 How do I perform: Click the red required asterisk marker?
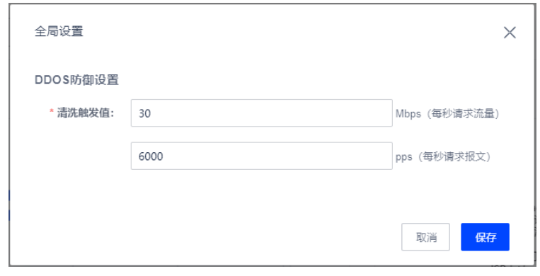coord(52,112)
